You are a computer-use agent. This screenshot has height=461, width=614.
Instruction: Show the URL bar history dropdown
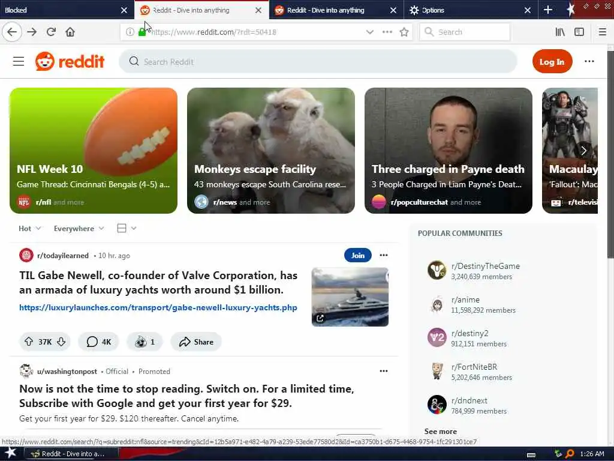coord(369,32)
